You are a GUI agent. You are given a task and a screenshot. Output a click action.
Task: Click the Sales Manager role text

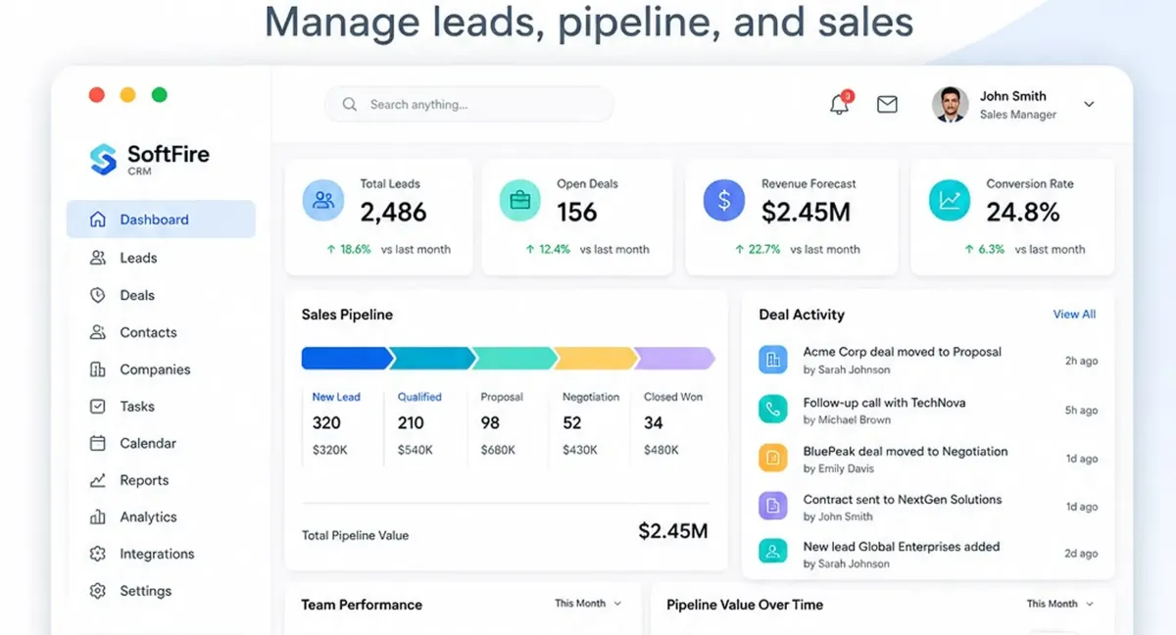pyautogui.click(x=1018, y=115)
